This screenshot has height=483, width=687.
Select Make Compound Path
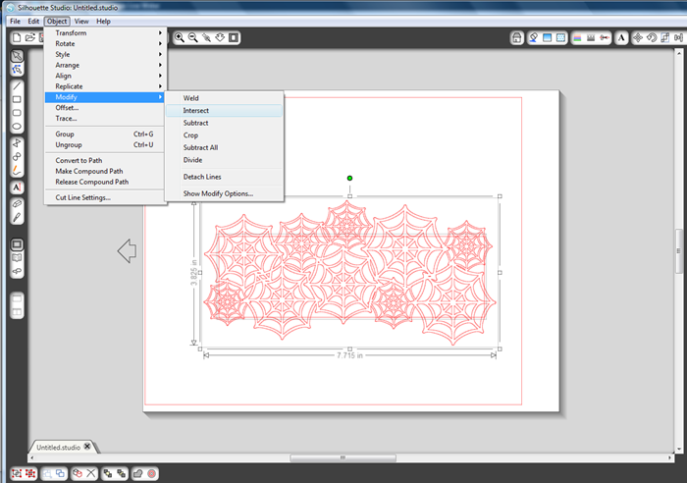(x=104, y=171)
